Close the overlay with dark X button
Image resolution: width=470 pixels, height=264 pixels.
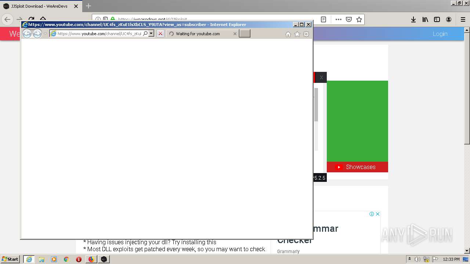click(x=321, y=77)
